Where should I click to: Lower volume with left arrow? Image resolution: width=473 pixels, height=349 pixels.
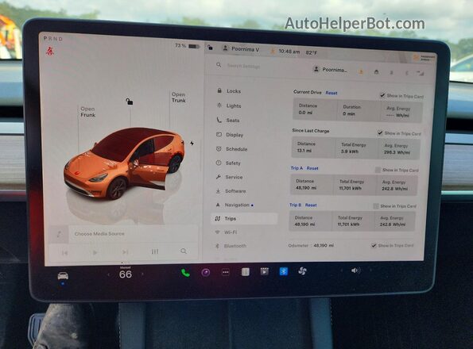click(342, 270)
